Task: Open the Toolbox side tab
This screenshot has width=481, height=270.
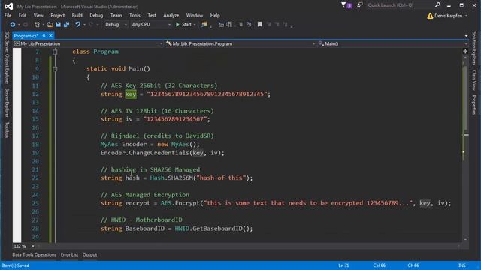Action: click(7, 130)
